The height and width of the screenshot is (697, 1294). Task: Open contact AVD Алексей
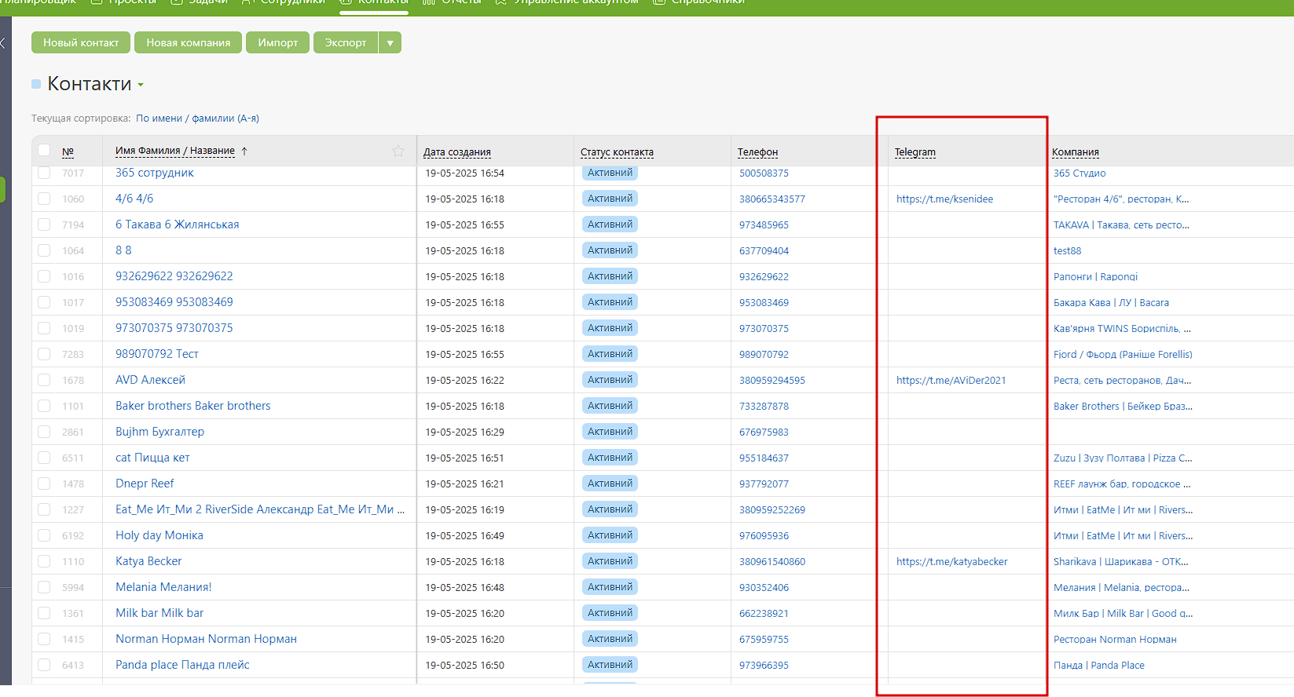[x=151, y=380]
